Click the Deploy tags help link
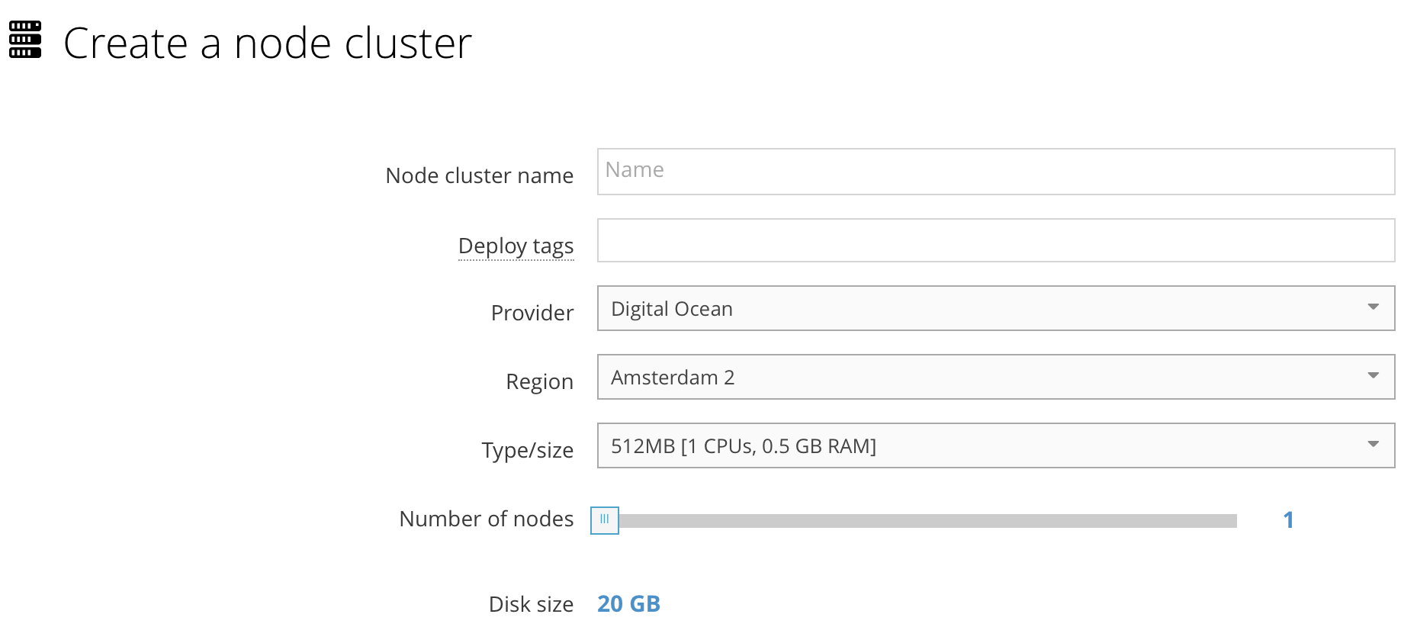Image resolution: width=1417 pixels, height=627 pixels. pos(516,246)
